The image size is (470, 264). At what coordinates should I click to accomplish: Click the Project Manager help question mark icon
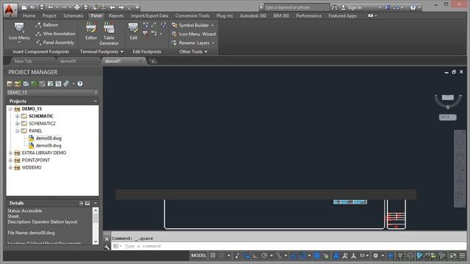[x=80, y=84]
